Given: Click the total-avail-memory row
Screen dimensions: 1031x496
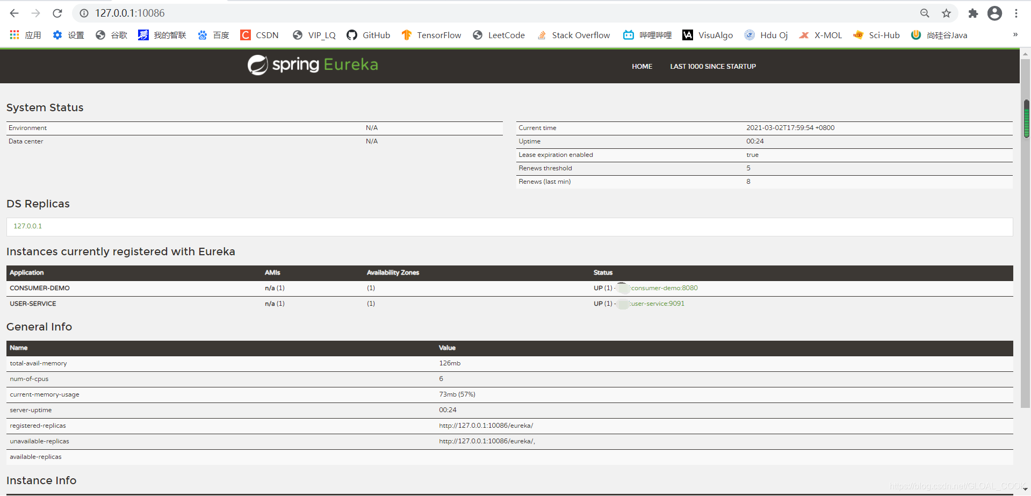Looking at the screenshot, I should coord(510,364).
